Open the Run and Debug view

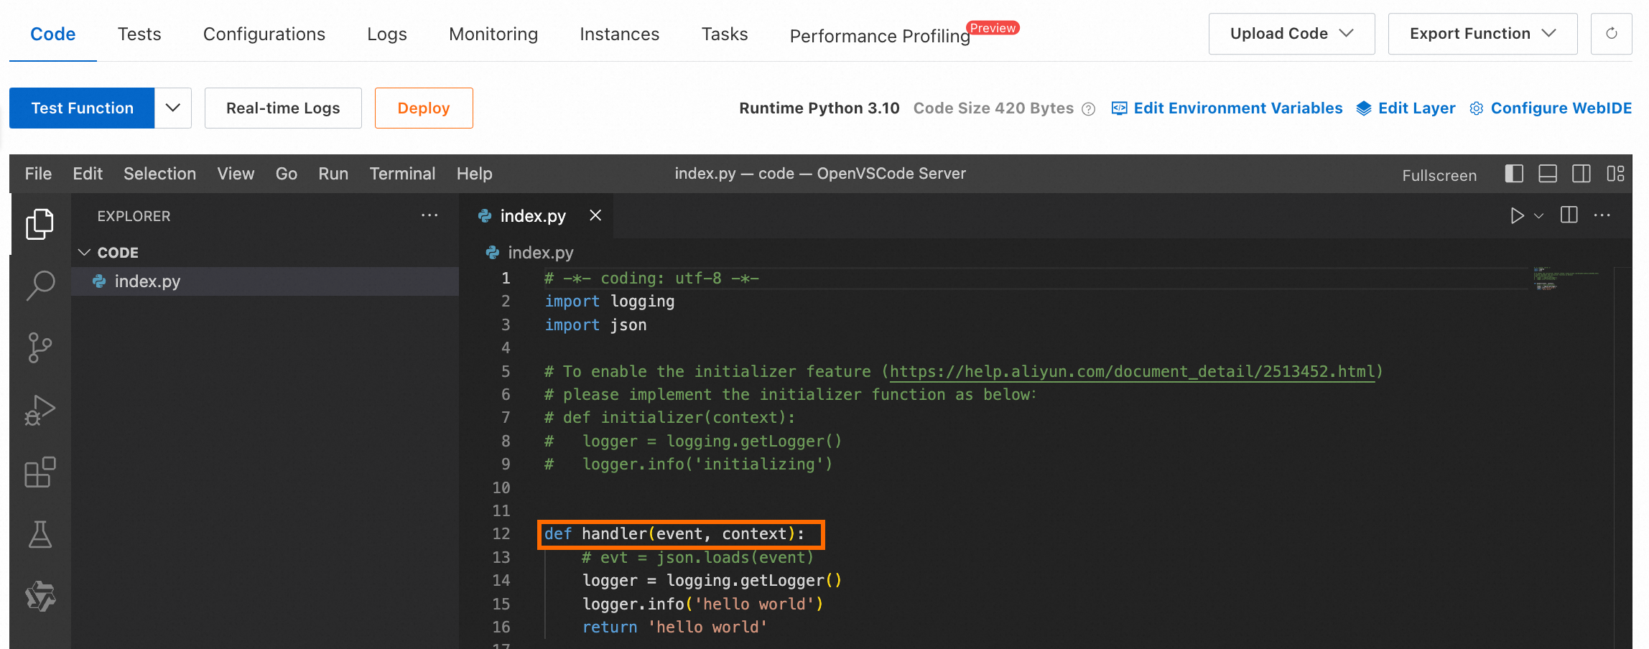point(40,410)
